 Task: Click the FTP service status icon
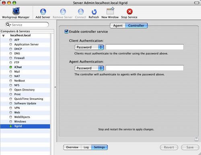(x=11, y=62)
